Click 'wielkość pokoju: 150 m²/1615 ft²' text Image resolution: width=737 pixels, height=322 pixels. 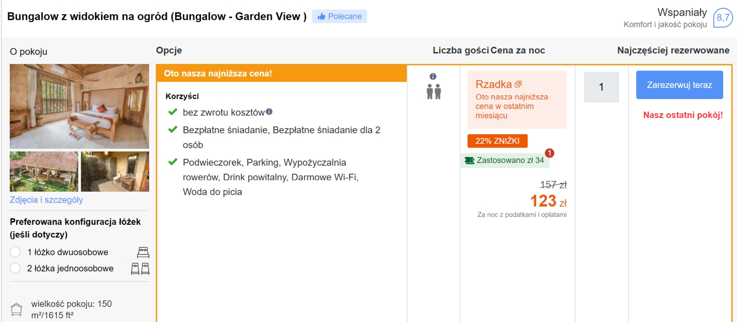tap(71, 310)
